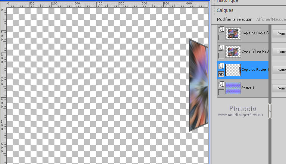
Task: Open blend mode dropdown for Copie (2) sur Raster
Action: 279,52
